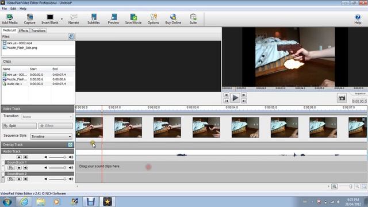Toggle Soundtrack 2 record button
368x207 pixels.
19,179
